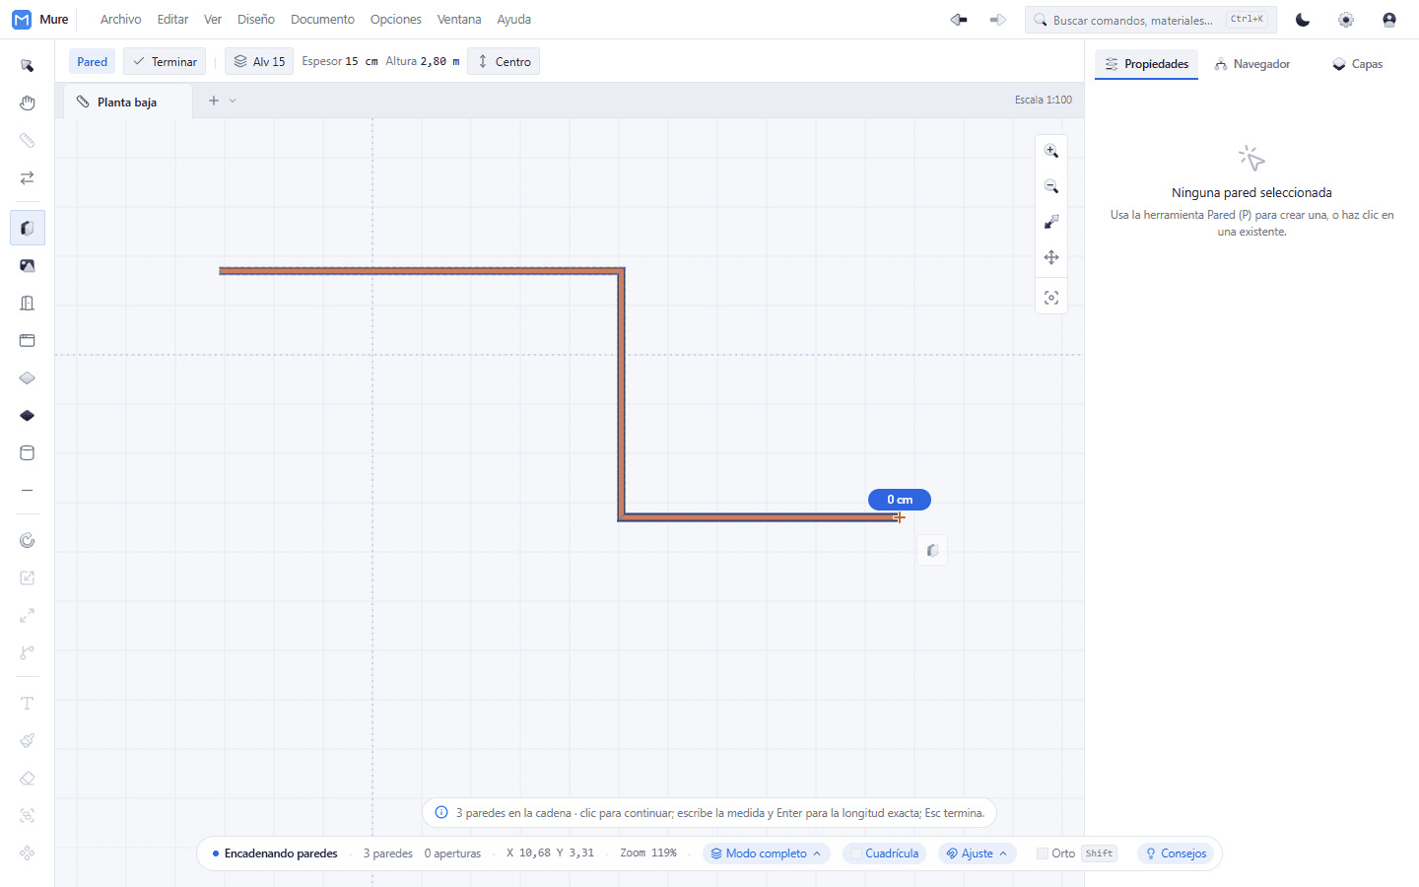The image size is (1419, 887).
Task: Open the Centro alignment selector
Action: [x=504, y=61]
